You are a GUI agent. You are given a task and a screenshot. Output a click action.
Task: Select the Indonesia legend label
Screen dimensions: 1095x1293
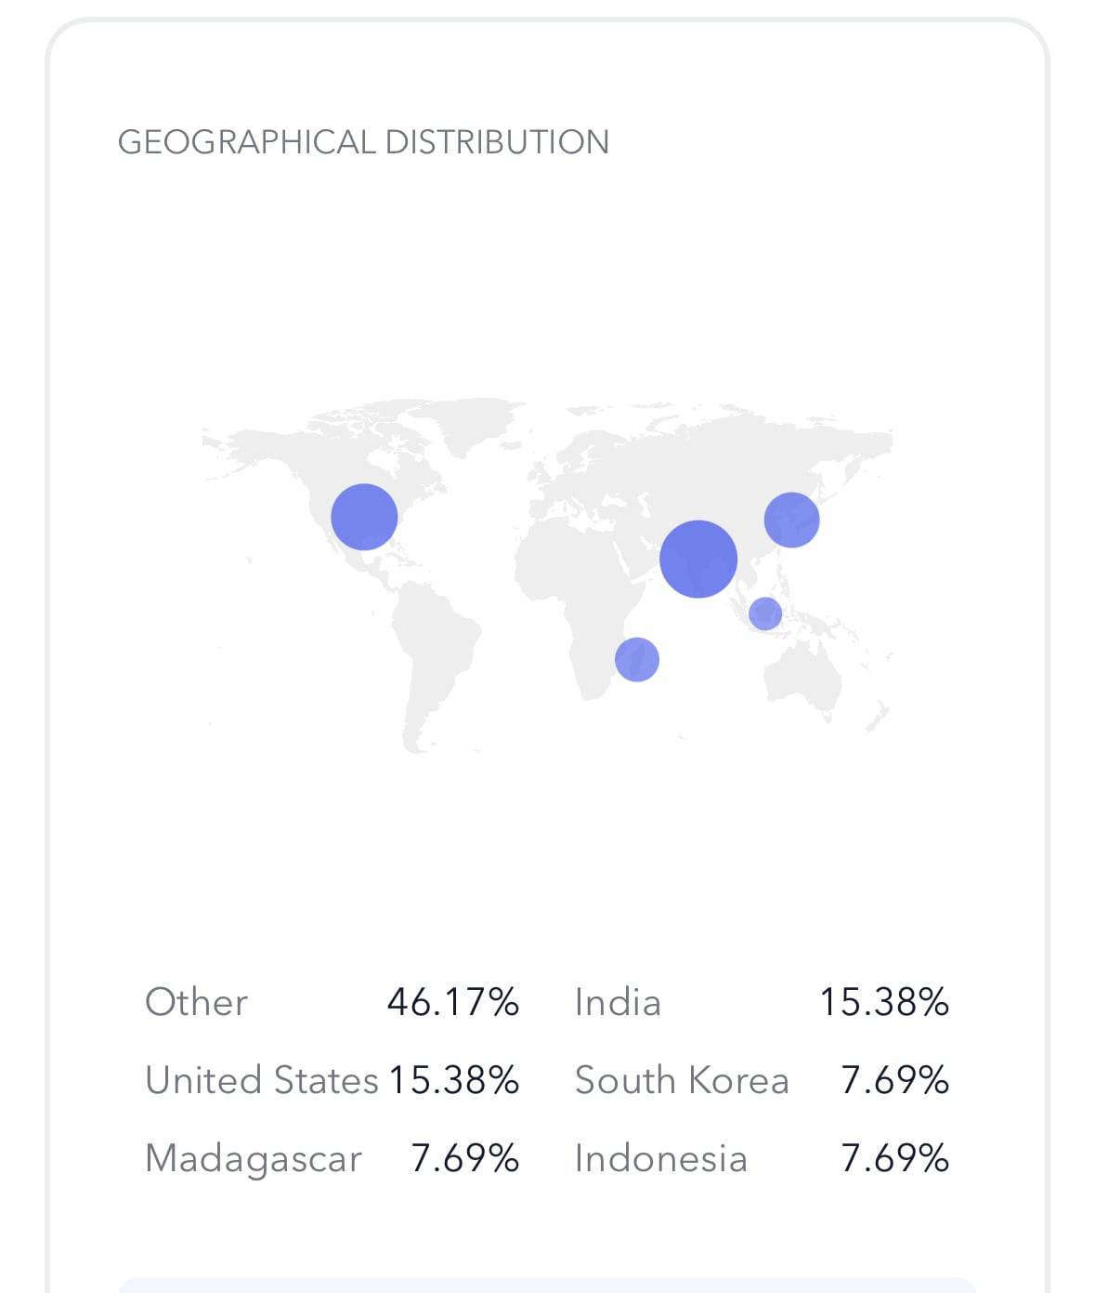click(661, 1158)
